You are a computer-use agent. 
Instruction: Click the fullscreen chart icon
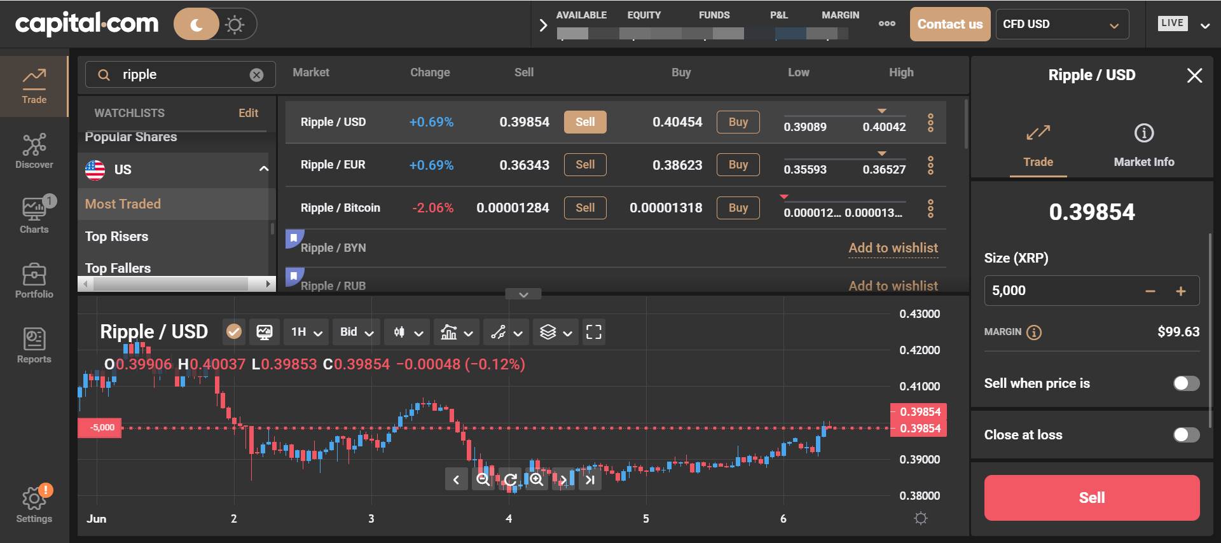[x=593, y=332]
